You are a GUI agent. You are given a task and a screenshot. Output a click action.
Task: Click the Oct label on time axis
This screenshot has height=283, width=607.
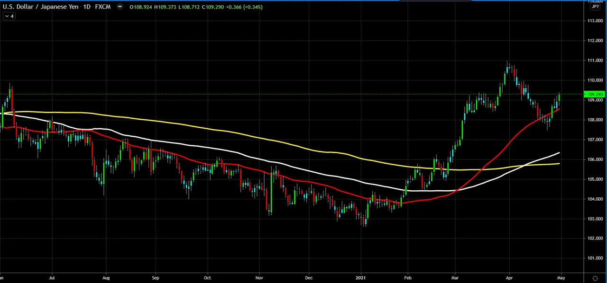point(207,278)
